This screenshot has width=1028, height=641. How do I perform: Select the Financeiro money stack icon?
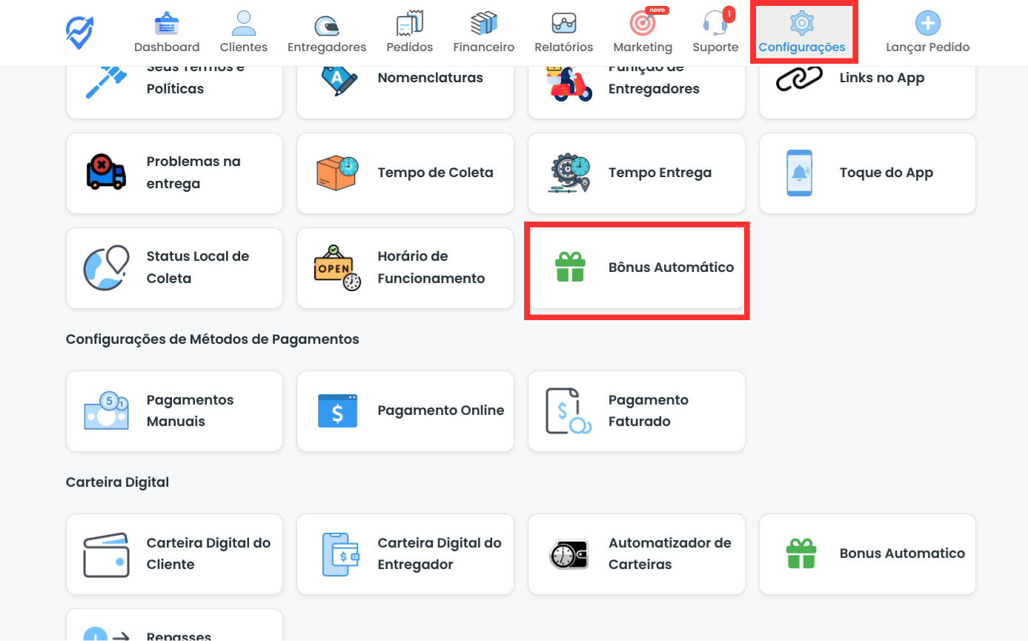tap(483, 24)
